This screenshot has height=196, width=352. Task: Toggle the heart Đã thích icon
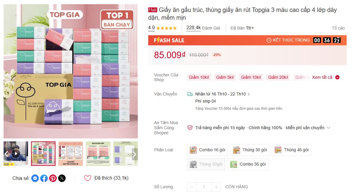[87, 178]
